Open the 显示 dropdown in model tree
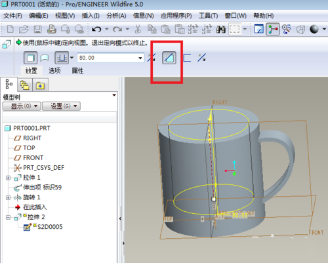Screen dimensions: 328x263 tap(22, 106)
